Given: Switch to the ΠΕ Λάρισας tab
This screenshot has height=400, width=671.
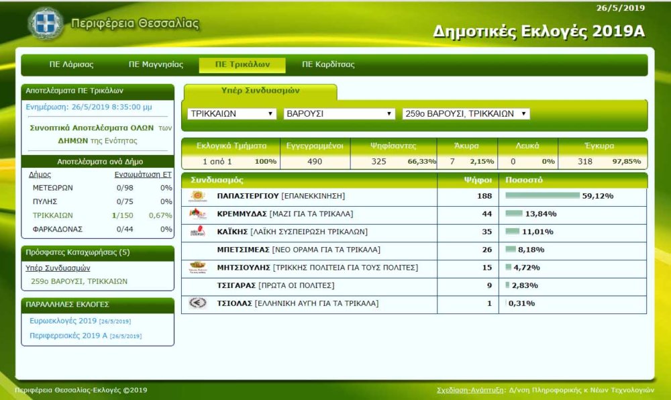Looking at the screenshot, I should click(71, 65).
